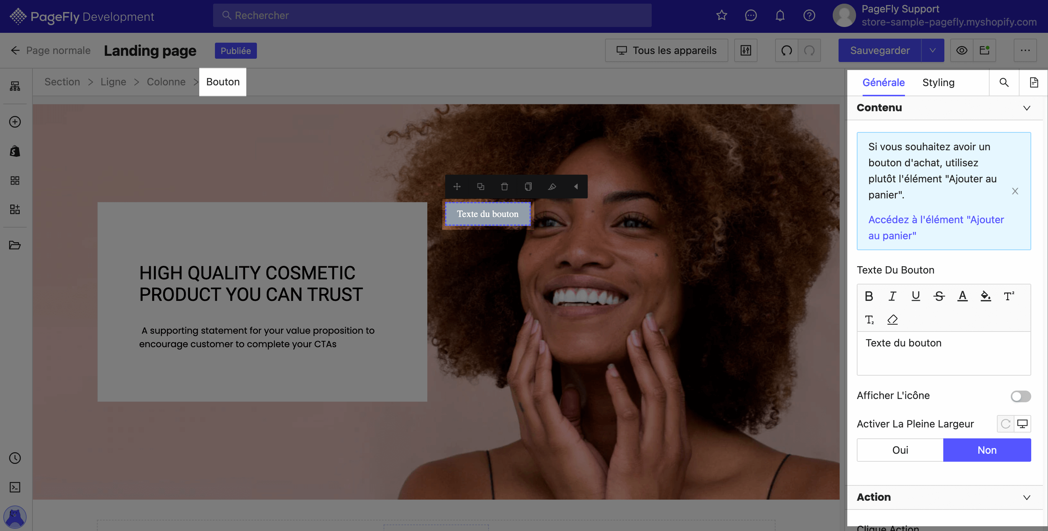1048x531 pixels.
Task: Open the Ajouter au panier element link
Action: (x=936, y=228)
